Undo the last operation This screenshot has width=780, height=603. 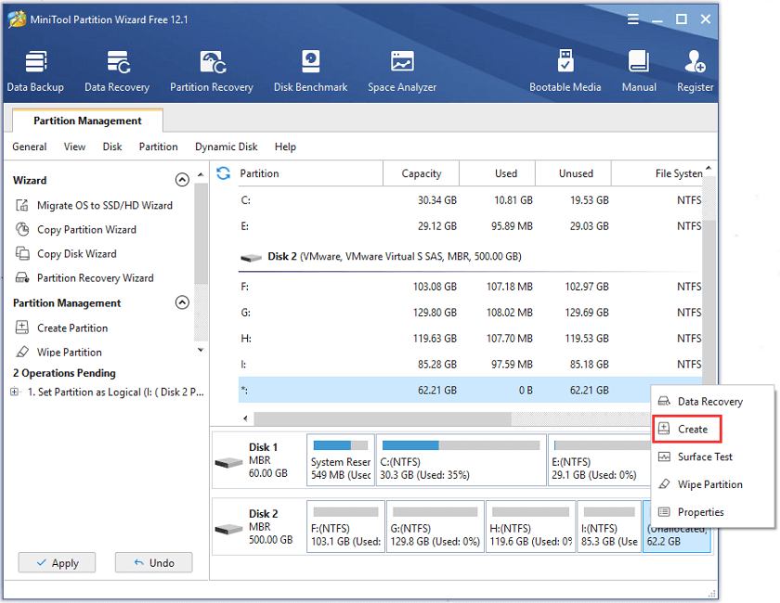(153, 562)
